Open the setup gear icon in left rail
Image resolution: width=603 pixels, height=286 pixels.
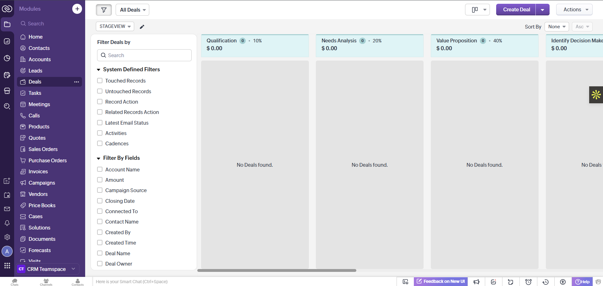7,237
